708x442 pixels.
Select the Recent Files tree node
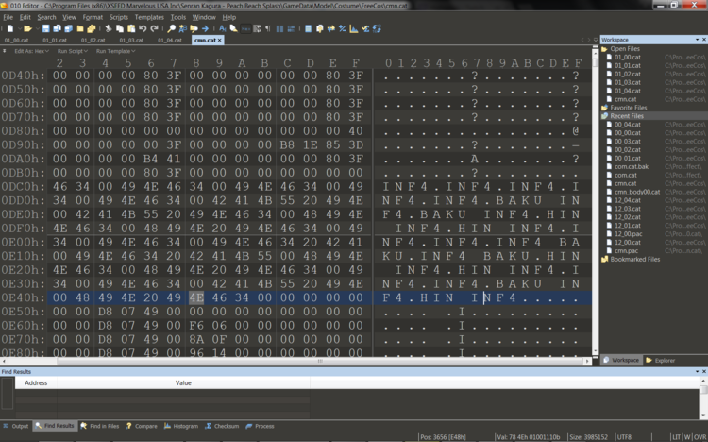[627, 116]
